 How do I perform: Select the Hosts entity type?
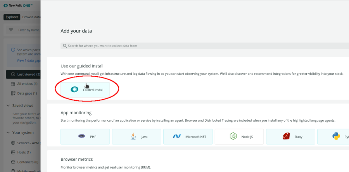coord(23,152)
